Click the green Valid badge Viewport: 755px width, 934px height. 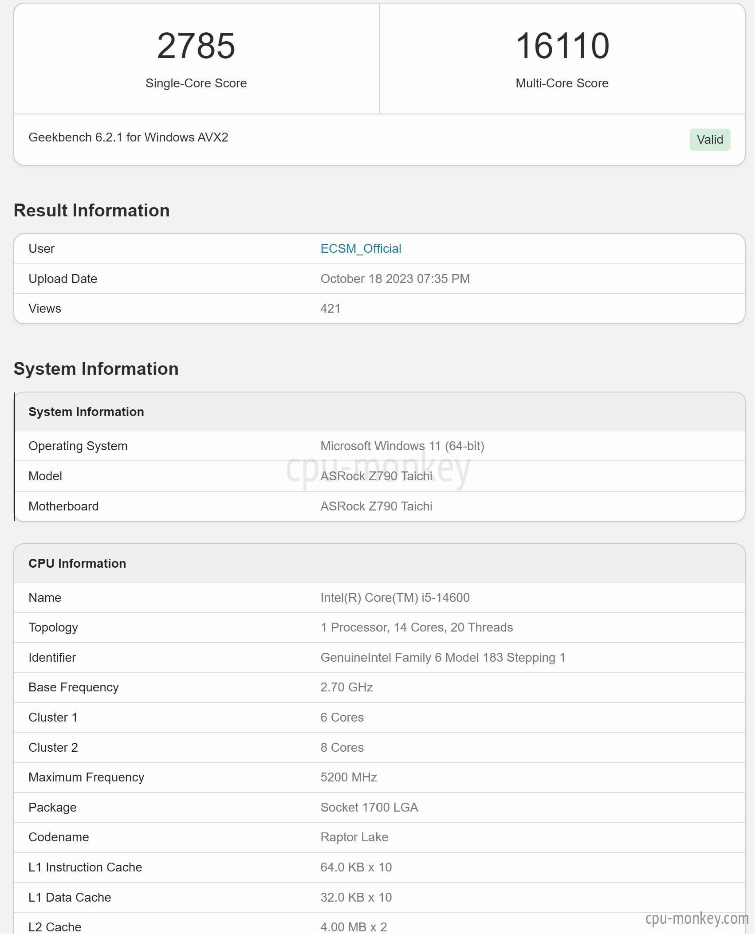point(710,139)
